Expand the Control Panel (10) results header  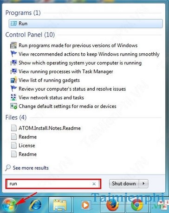[x=30, y=35]
